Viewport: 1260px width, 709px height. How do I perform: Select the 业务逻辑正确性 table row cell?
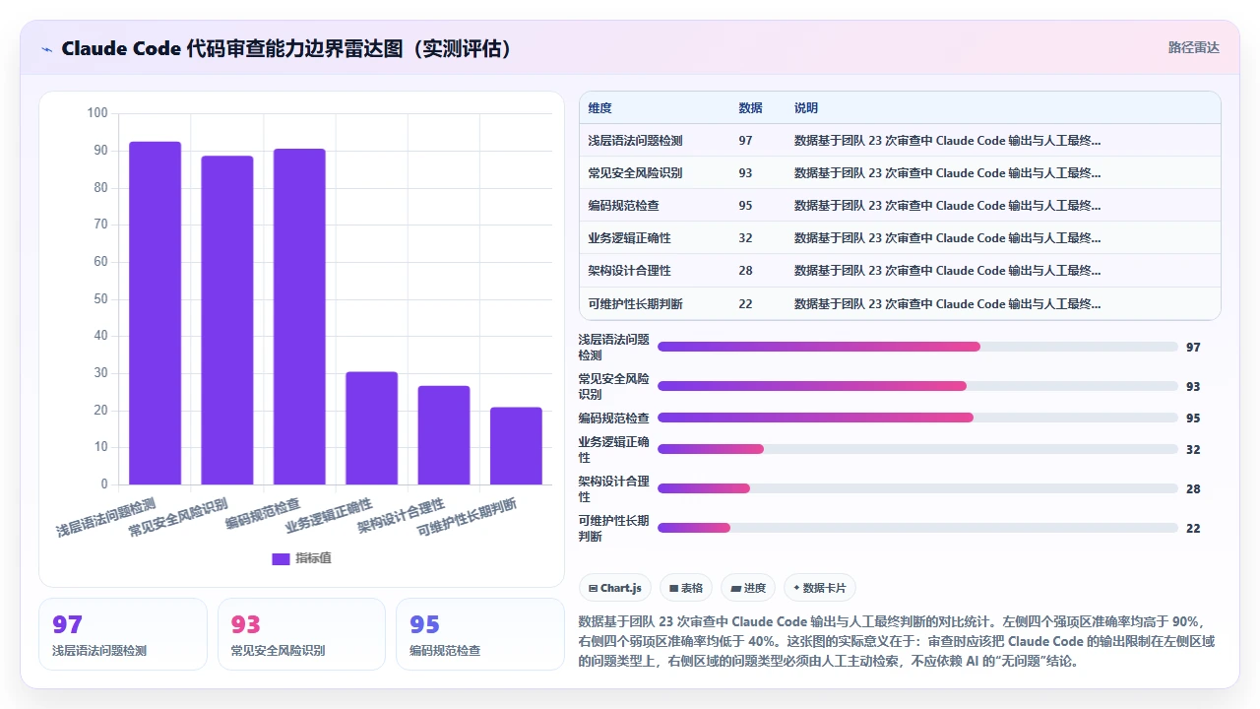click(630, 238)
